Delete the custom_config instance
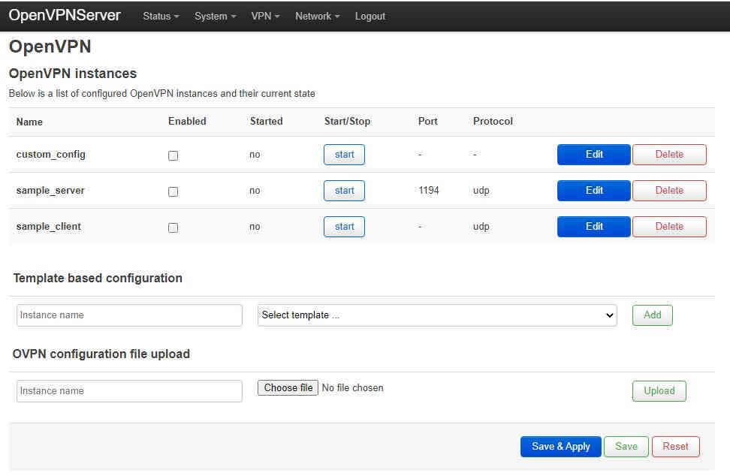The width and height of the screenshot is (730, 476). 669,155
